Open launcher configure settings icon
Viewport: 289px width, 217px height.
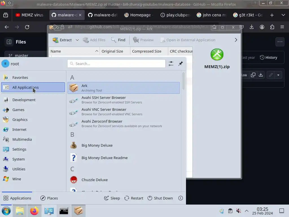point(171,64)
